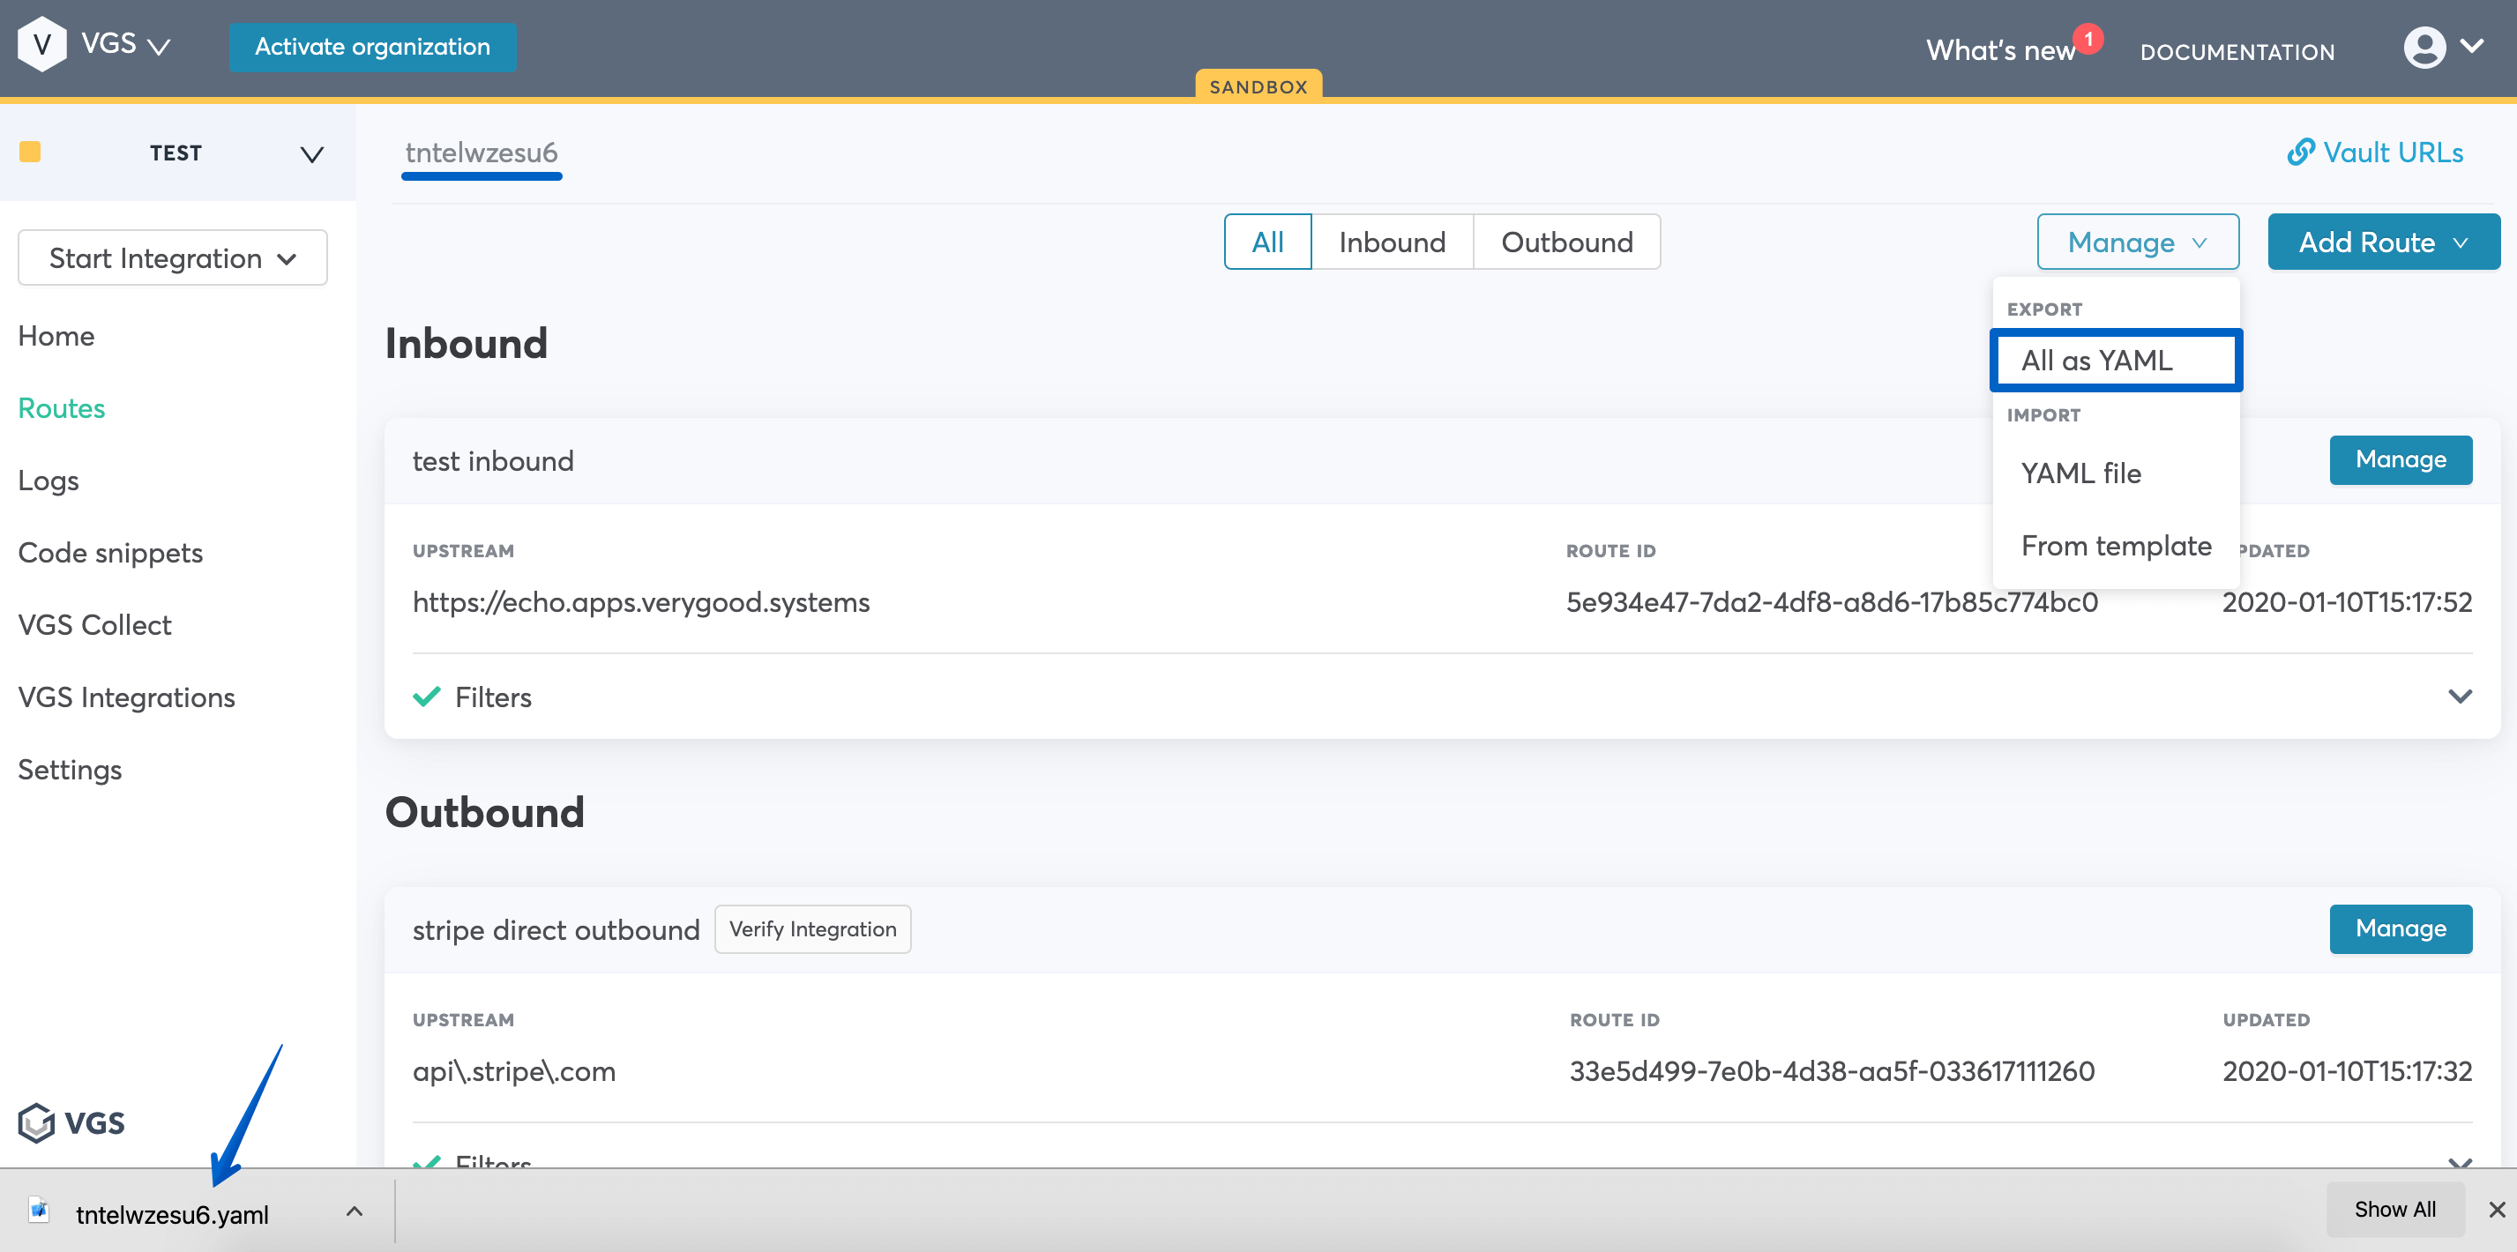Choose All as YAML export option
Screen dimensions: 2517x1252
[x=2116, y=361]
